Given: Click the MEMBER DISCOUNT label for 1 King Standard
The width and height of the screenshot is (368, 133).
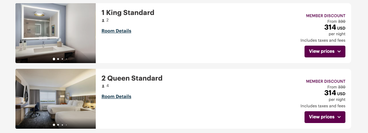Looking at the screenshot, I should 326,16.
